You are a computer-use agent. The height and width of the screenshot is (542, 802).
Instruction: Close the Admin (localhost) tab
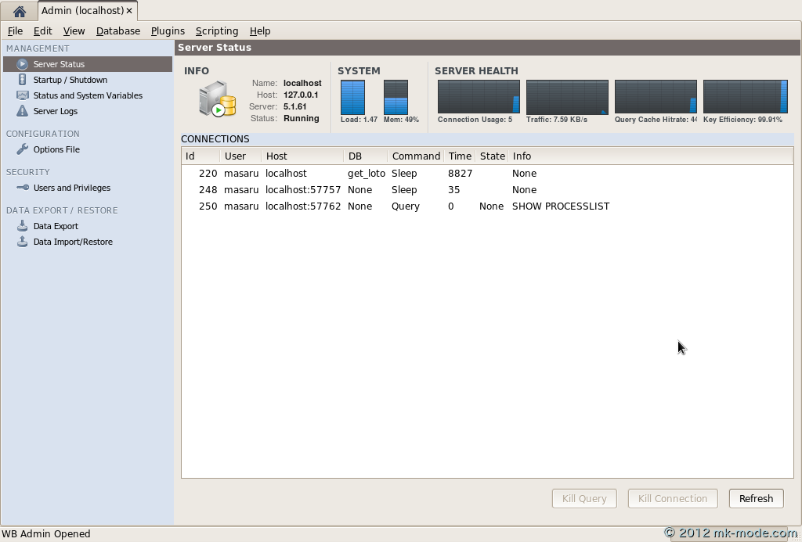click(x=129, y=11)
